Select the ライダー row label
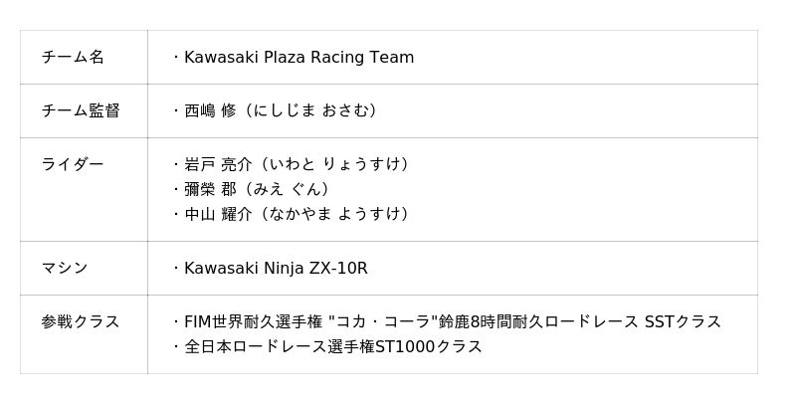The width and height of the screenshot is (796, 404). [x=73, y=164]
